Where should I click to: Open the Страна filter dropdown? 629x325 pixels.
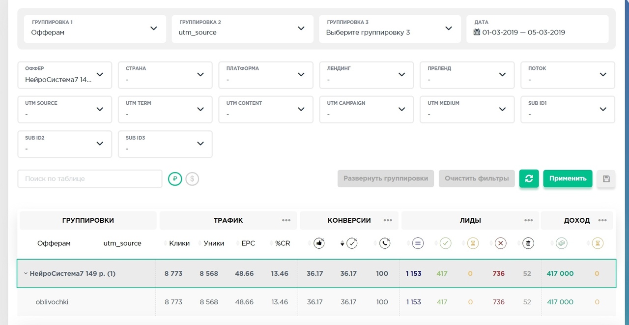pyautogui.click(x=165, y=75)
